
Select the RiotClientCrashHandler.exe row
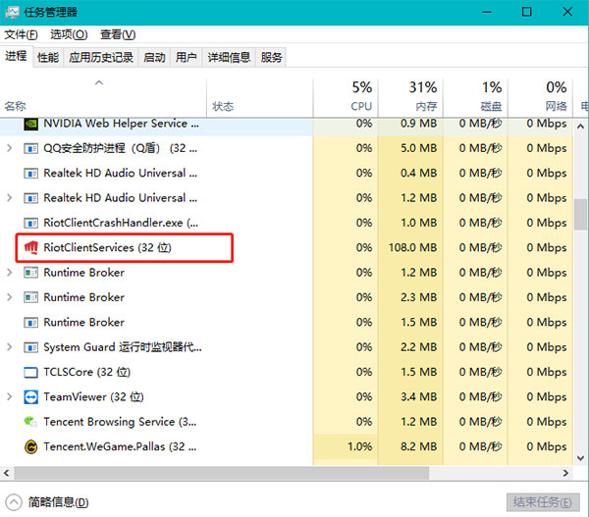(x=287, y=223)
